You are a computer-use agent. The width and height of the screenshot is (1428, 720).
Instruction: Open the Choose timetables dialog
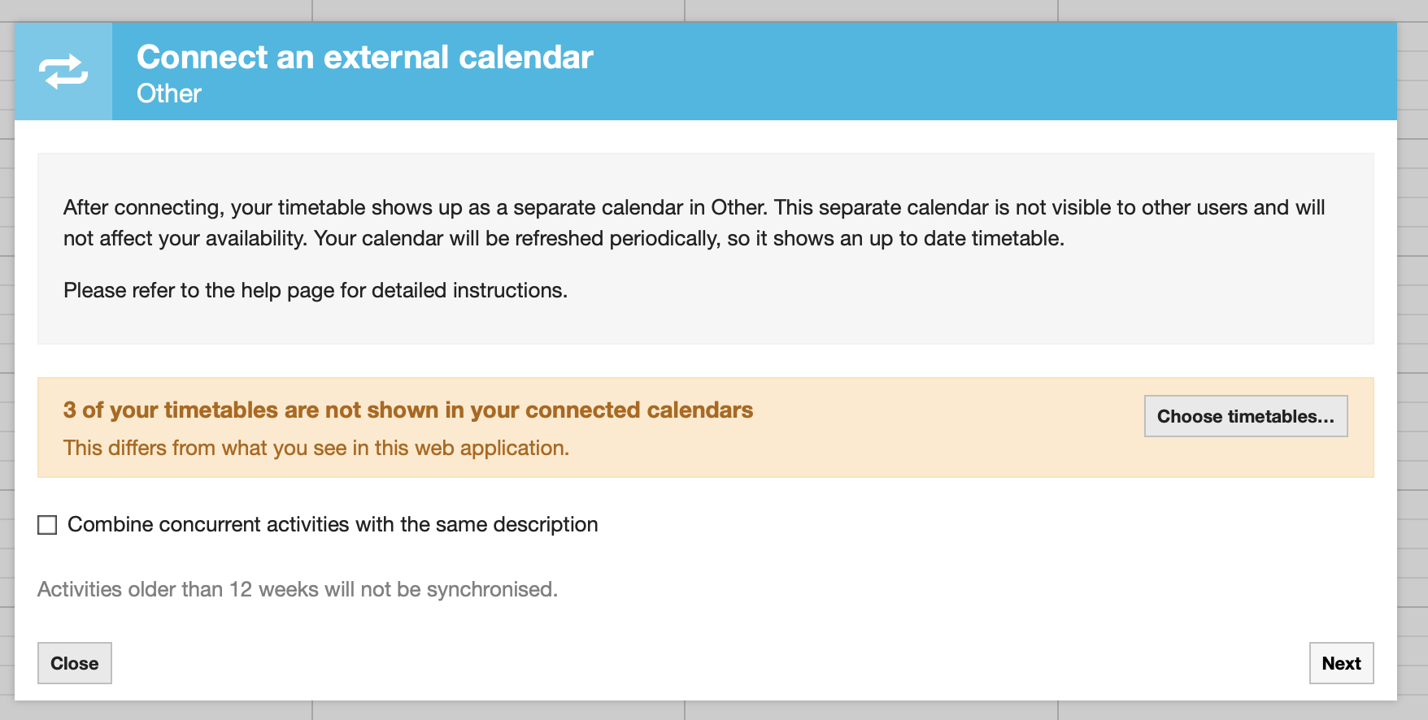pyautogui.click(x=1245, y=416)
